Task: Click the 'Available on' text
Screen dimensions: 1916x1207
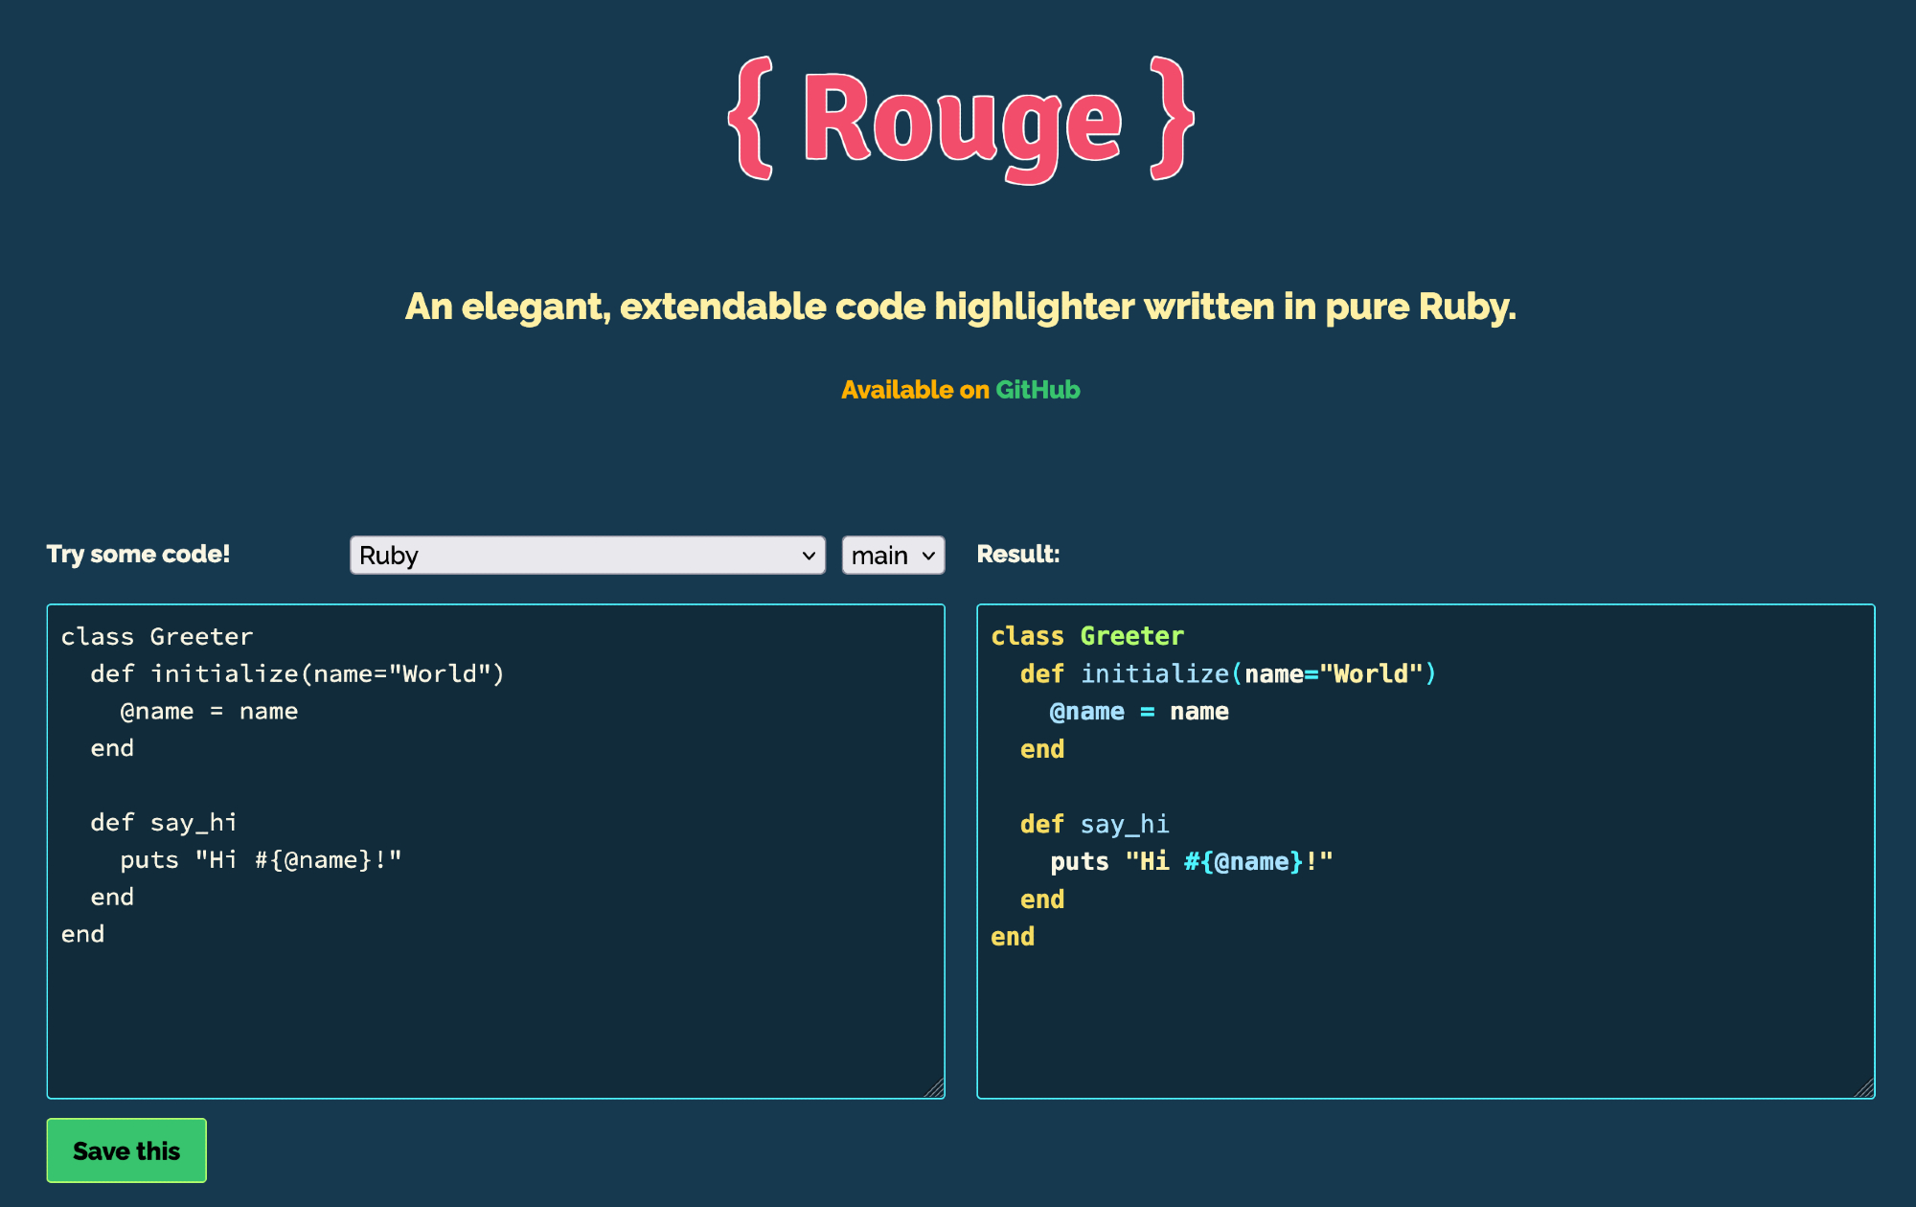Action: pyautogui.click(x=915, y=390)
